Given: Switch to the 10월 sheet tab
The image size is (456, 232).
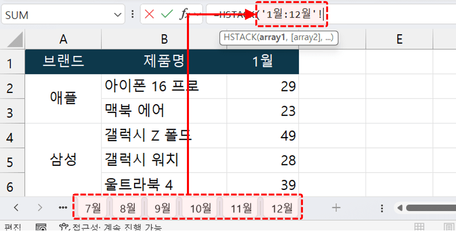Looking at the screenshot, I should 200,208.
